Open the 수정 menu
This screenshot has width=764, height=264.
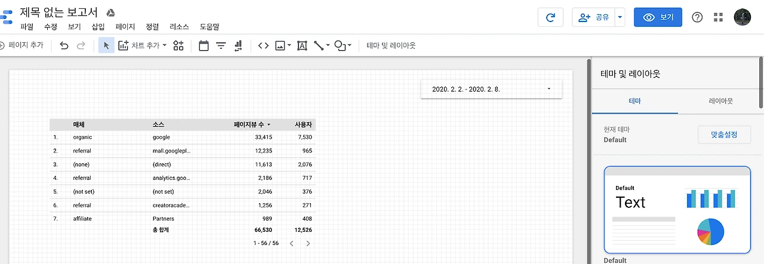[51, 27]
